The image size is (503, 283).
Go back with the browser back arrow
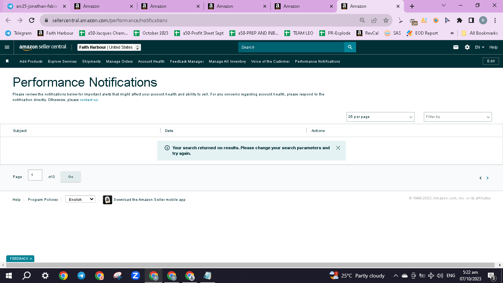click(8, 20)
